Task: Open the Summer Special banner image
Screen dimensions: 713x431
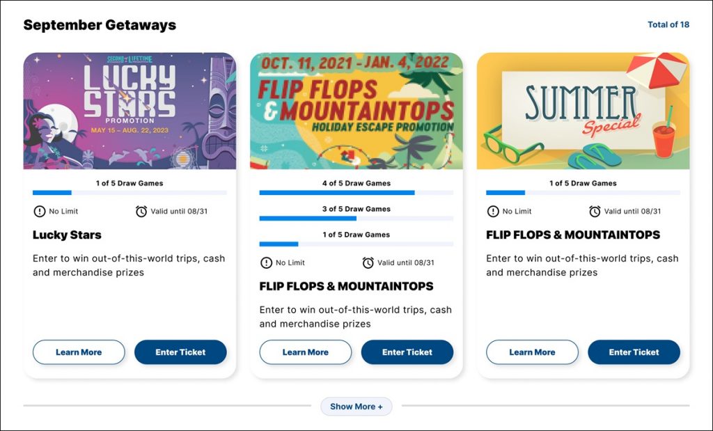Action: [x=583, y=109]
